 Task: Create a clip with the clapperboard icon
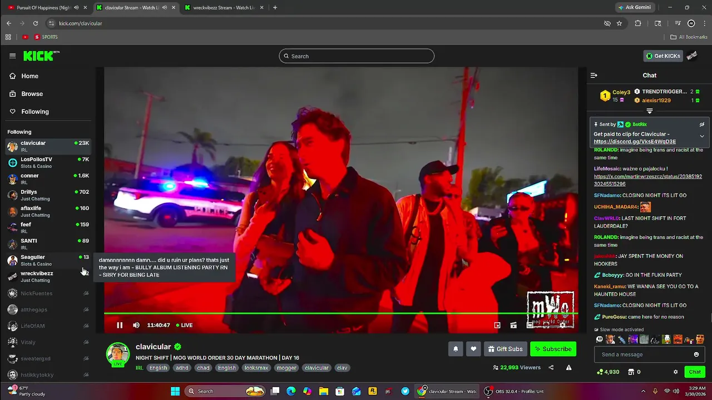tap(513, 325)
